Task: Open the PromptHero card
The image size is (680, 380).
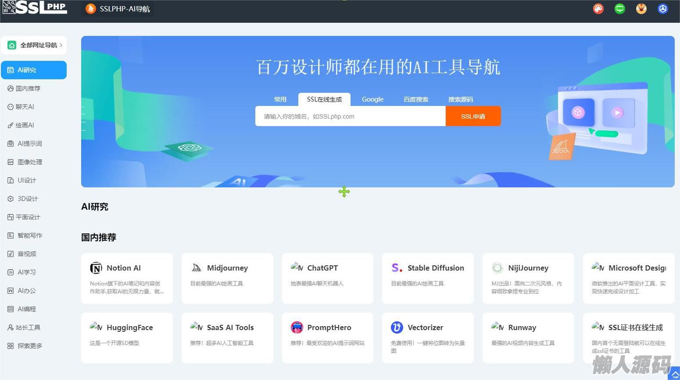Action: pyautogui.click(x=328, y=338)
